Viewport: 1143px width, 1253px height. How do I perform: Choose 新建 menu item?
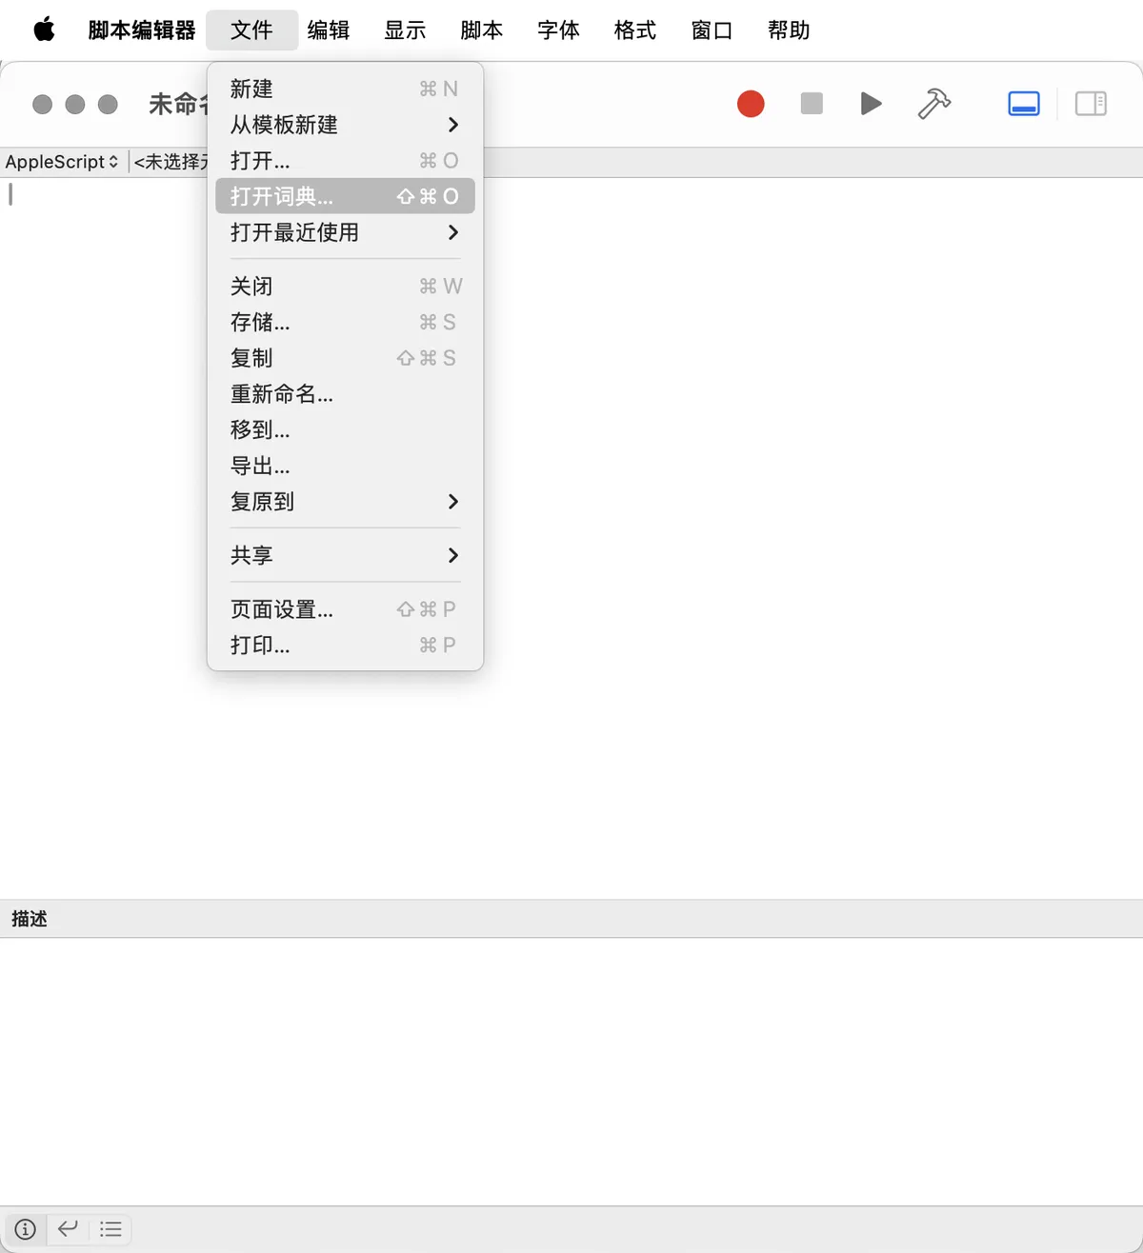(345, 89)
